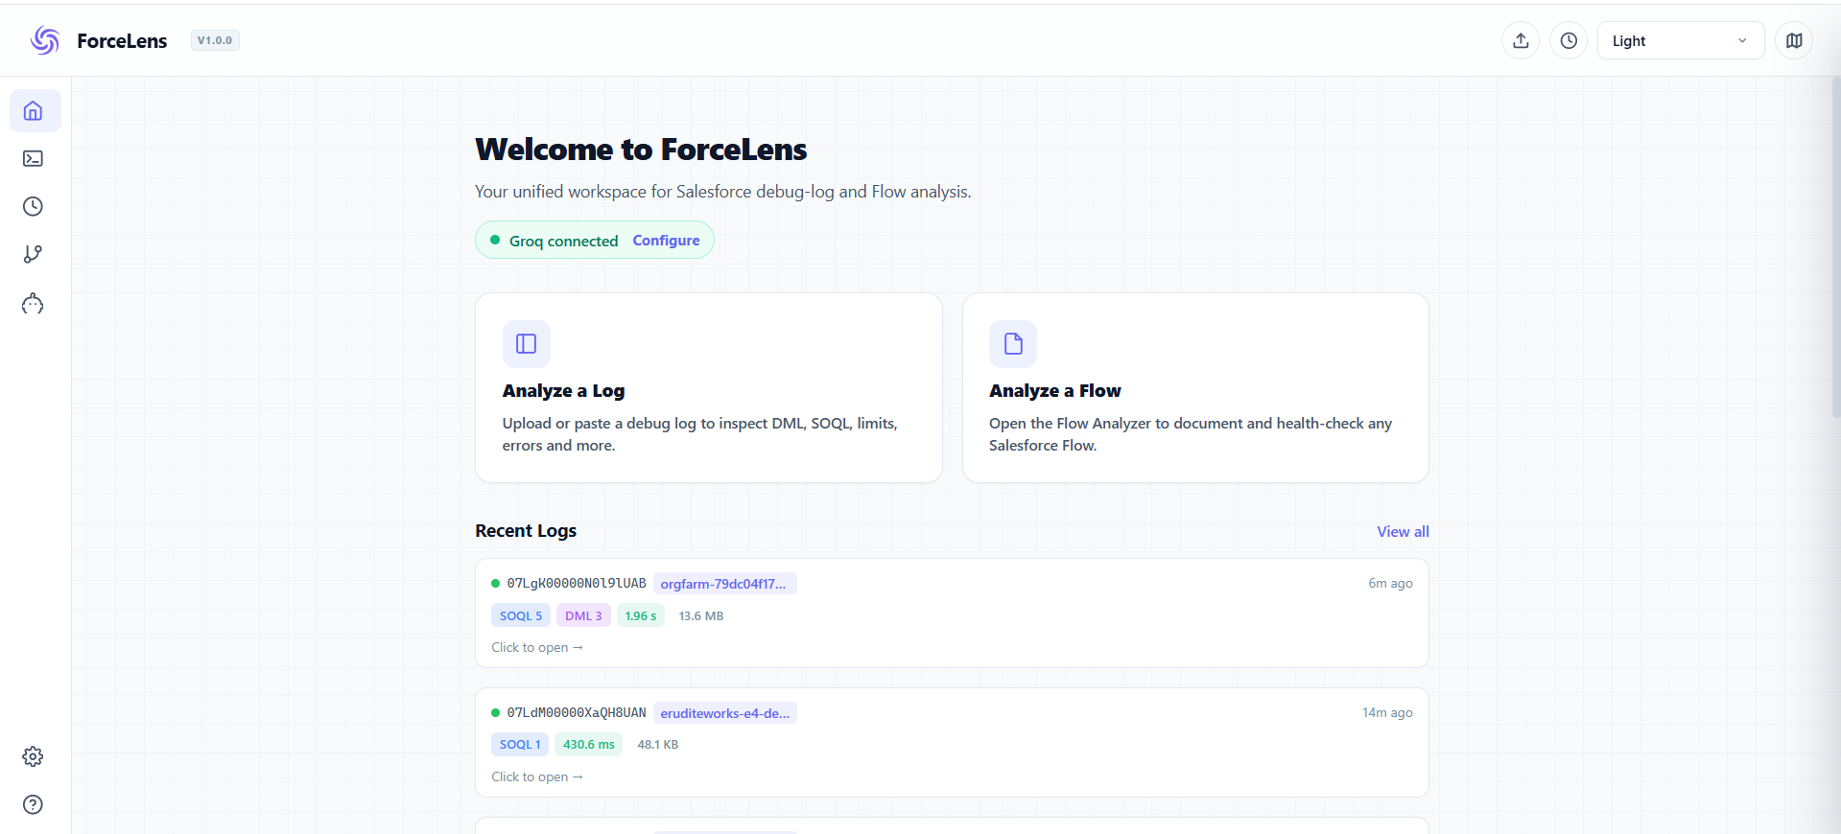
Task: Click the eruditeworks-e4-de... org tag
Action: click(x=724, y=713)
